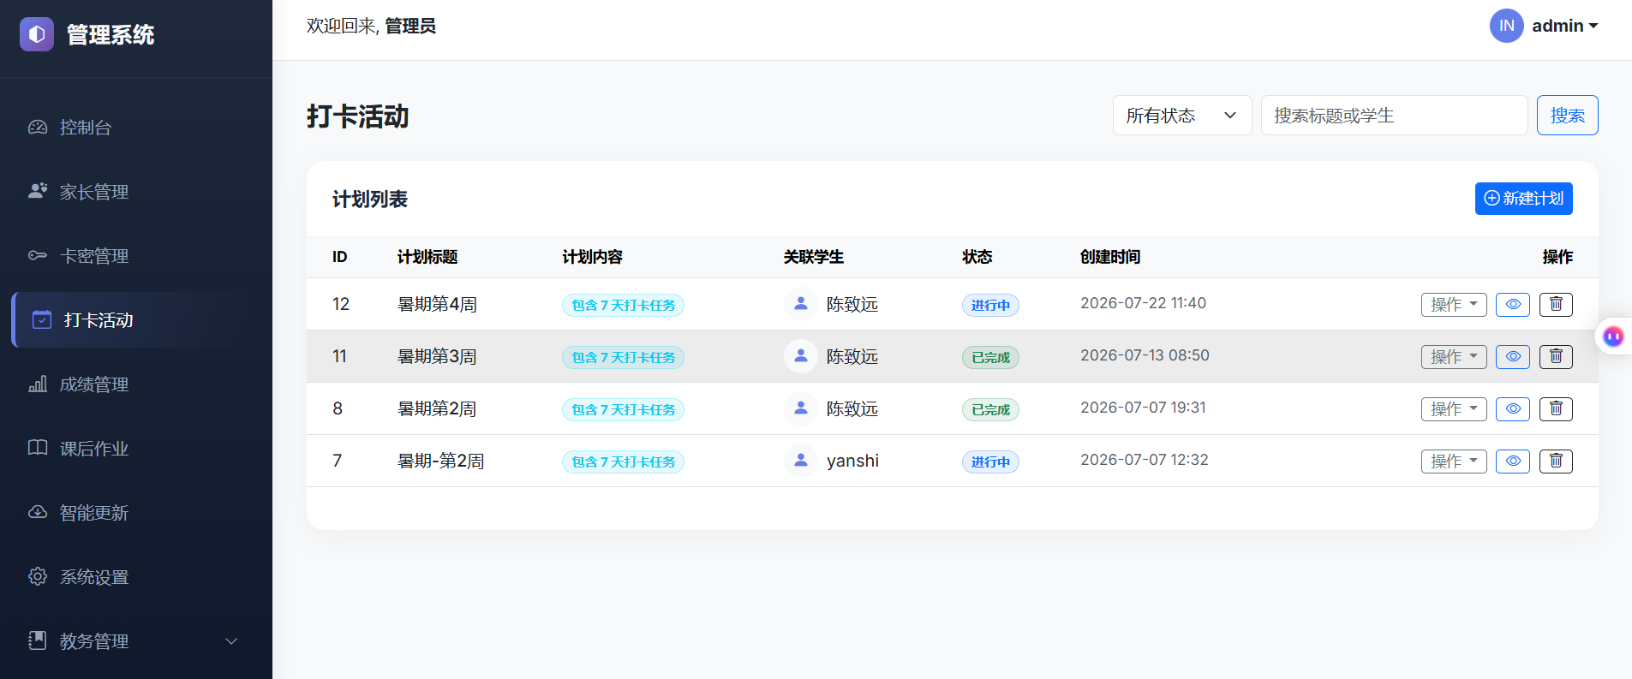Delete the 暑期-第2周 plan

click(1556, 462)
